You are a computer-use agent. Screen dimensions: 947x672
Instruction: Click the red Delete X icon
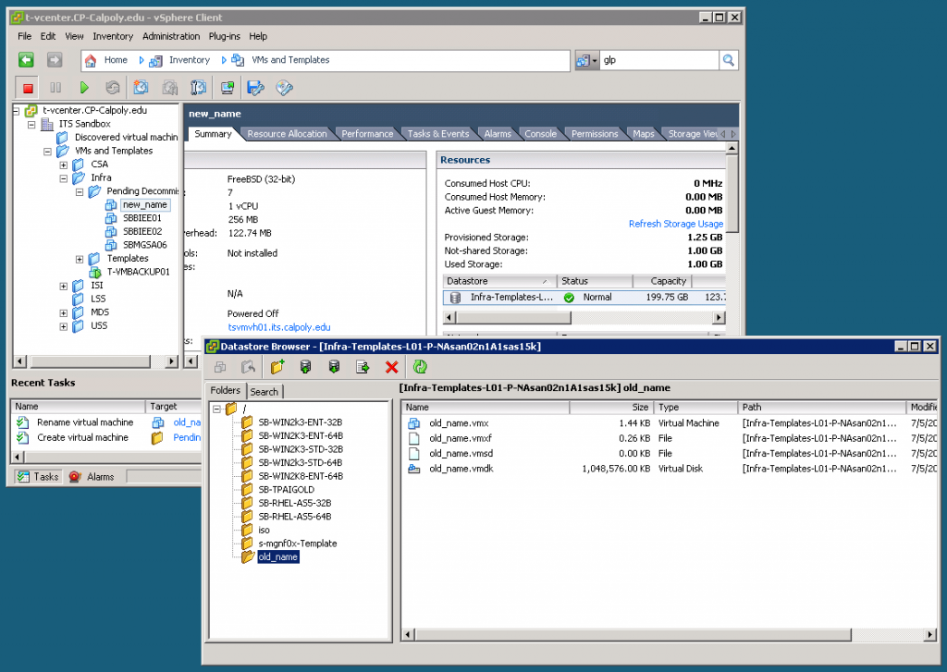click(x=391, y=366)
